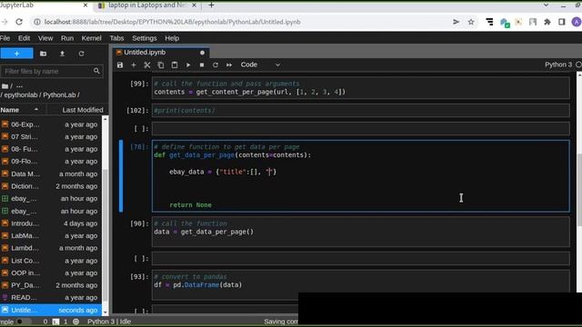Click the Filter files by name field
This screenshot has height=327, width=582.
tap(52, 71)
